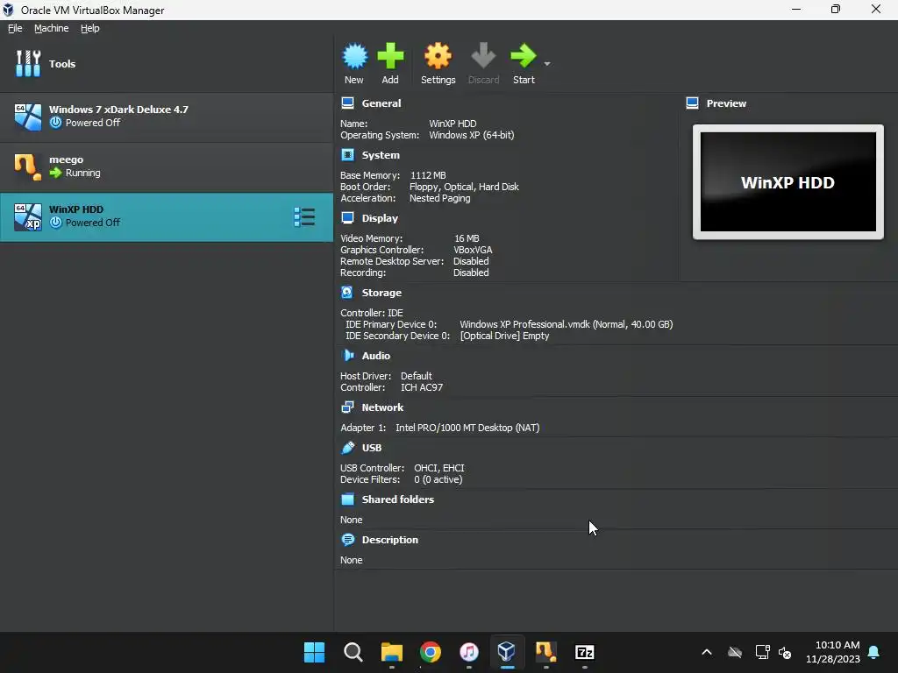The width and height of the screenshot is (898, 673).
Task: Click the [Optical Drive] Empty entry
Action: (x=504, y=336)
